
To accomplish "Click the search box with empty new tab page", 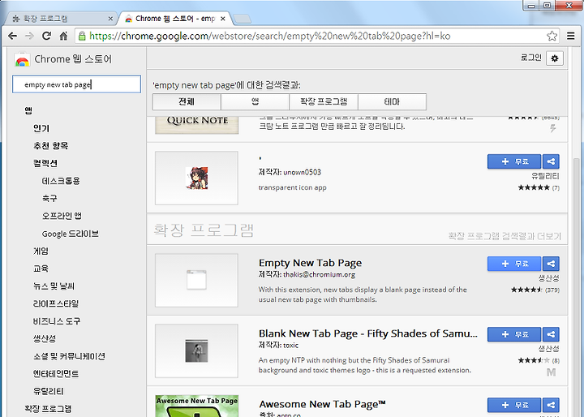I will point(76,84).
